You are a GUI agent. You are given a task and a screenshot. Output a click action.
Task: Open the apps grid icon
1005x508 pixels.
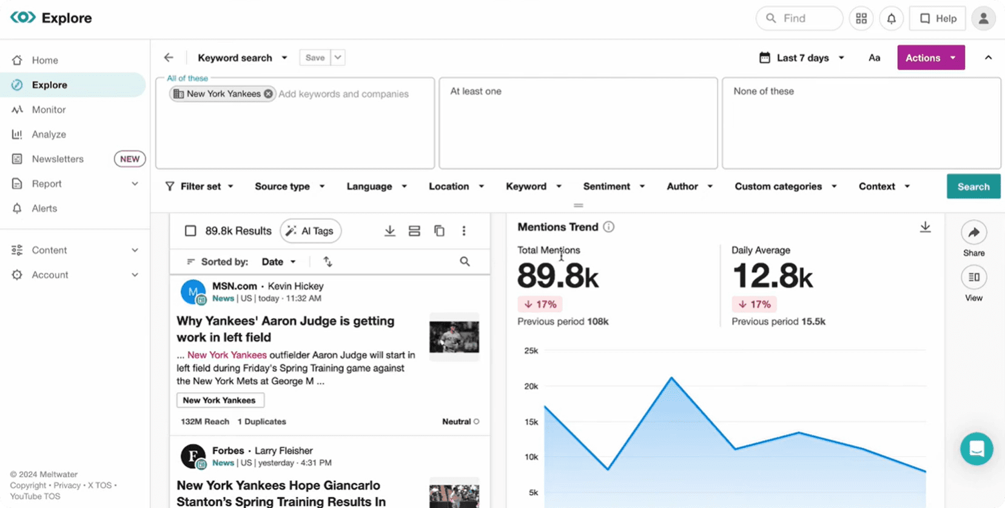click(x=861, y=19)
